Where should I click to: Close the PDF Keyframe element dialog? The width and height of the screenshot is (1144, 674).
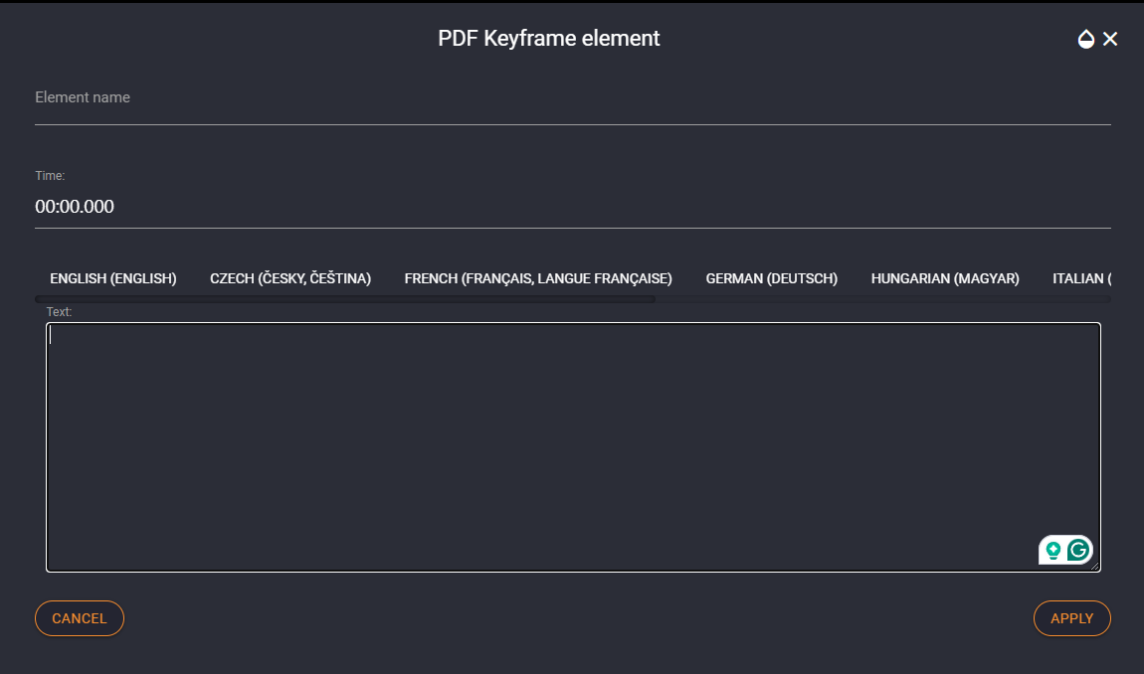pyautogui.click(x=1110, y=39)
